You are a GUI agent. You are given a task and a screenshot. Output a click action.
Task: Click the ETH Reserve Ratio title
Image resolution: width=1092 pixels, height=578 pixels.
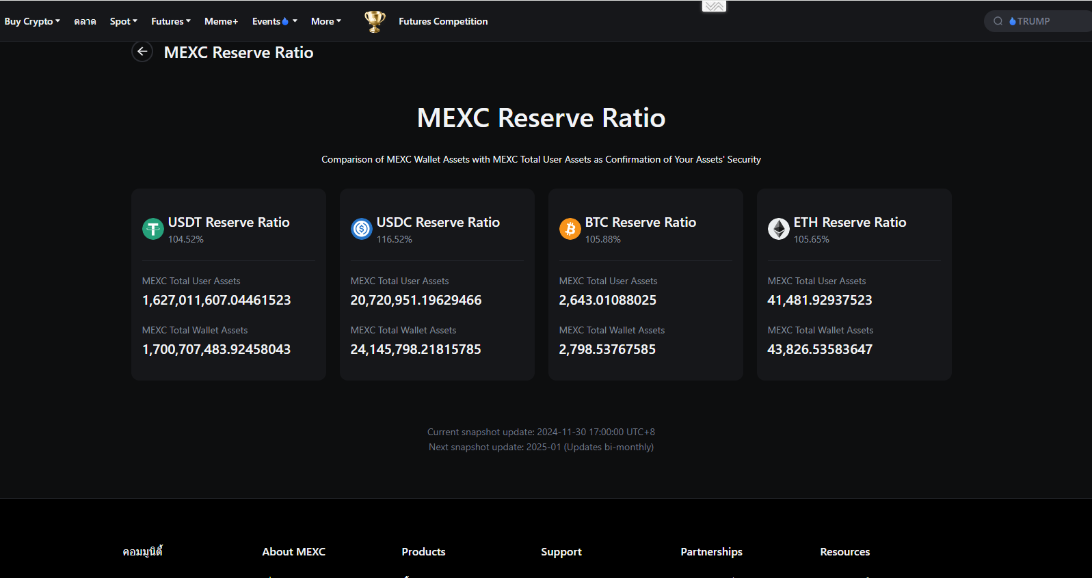click(x=850, y=222)
